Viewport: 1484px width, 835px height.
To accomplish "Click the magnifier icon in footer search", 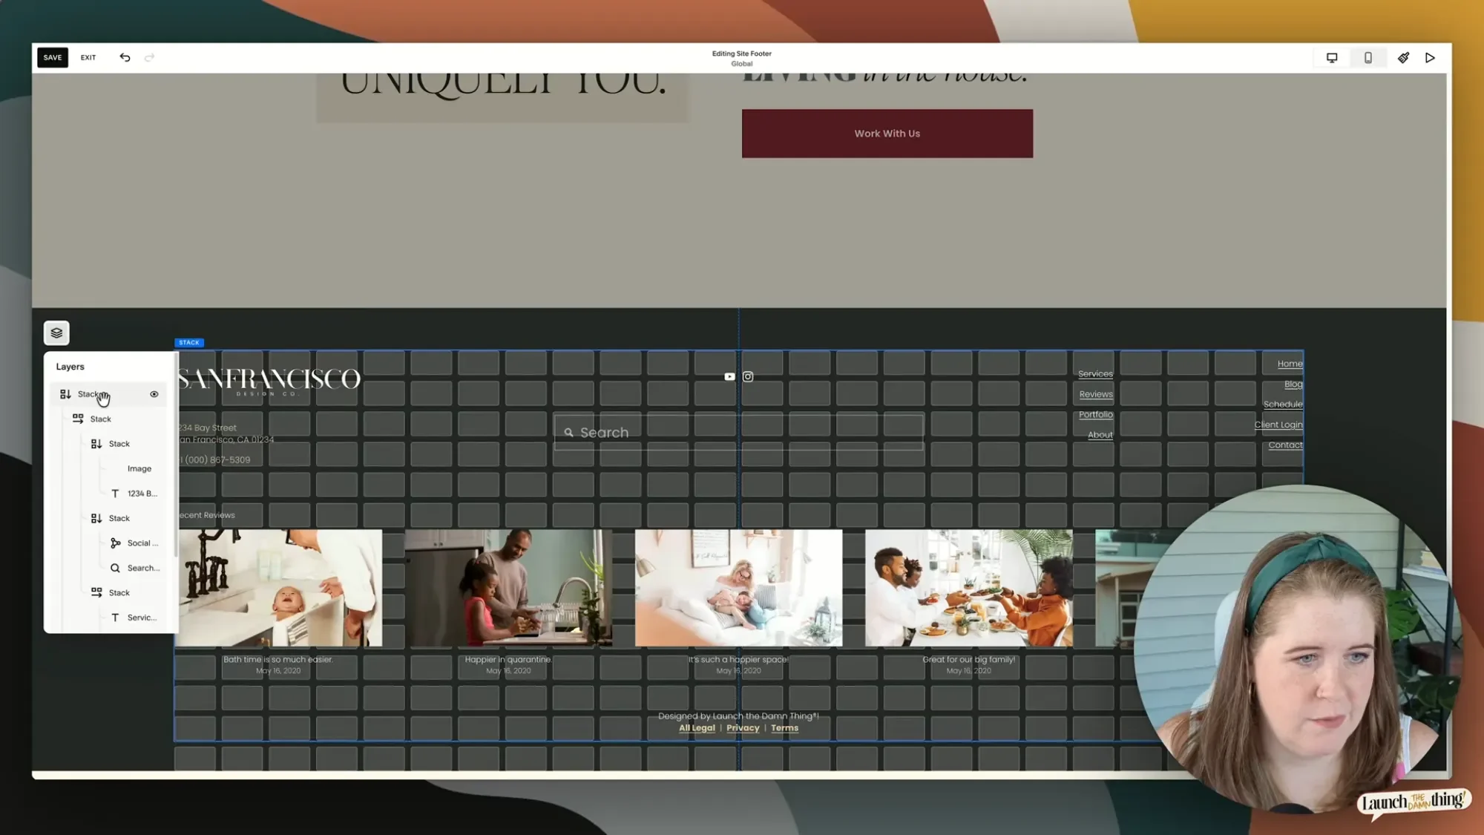I will click(568, 432).
